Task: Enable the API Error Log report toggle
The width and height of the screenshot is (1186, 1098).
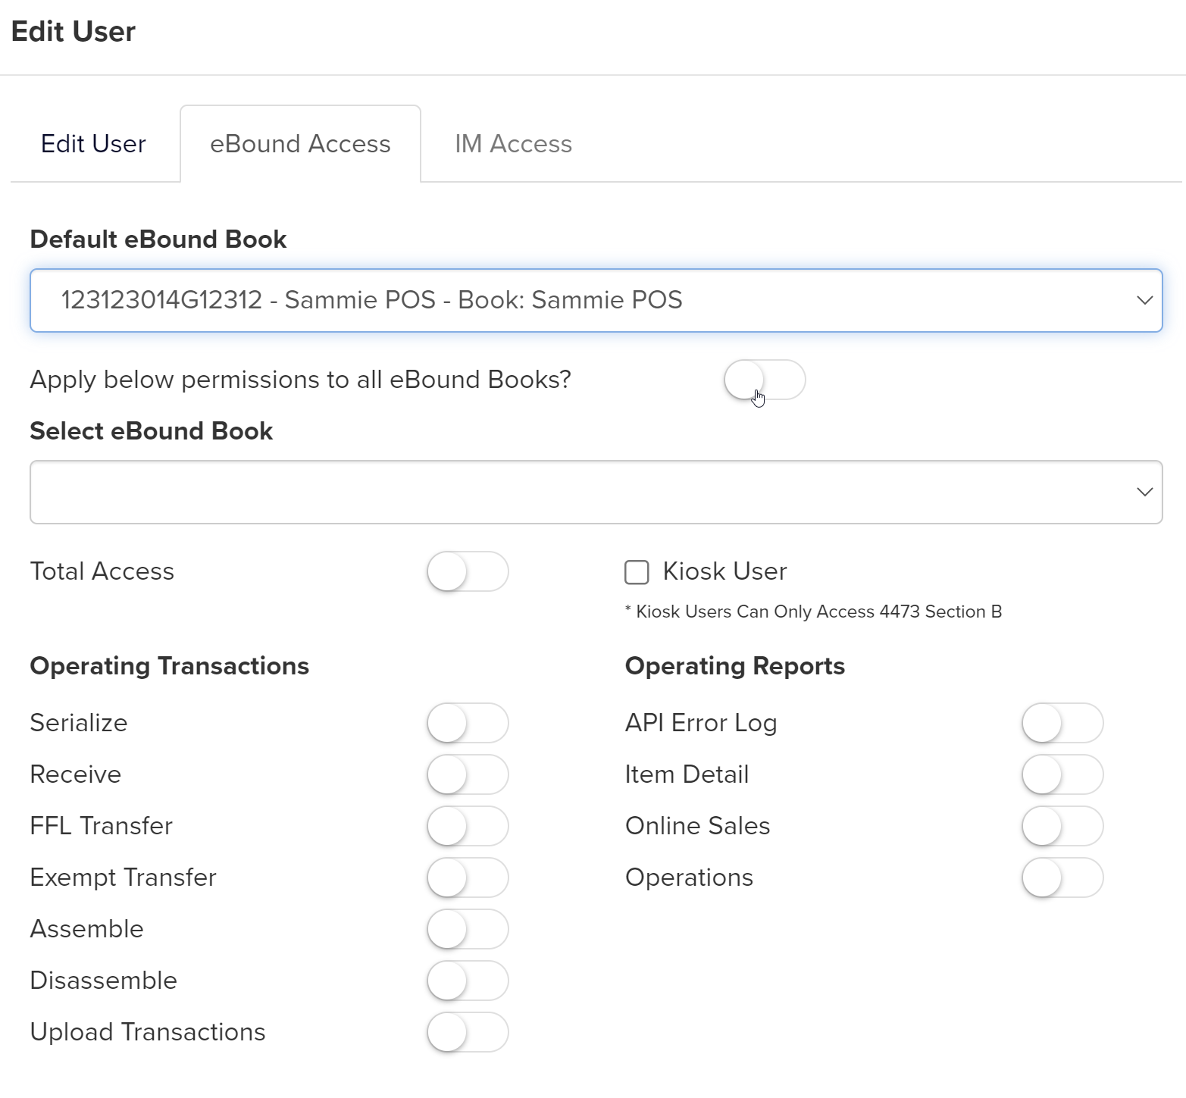Action: coord(1062,723)
